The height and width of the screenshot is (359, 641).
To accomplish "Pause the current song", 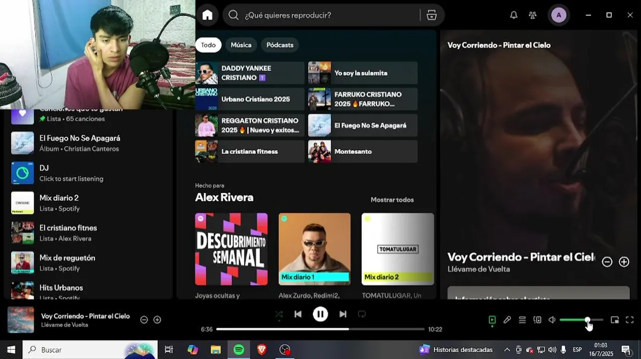I will [x=320, y=314].
